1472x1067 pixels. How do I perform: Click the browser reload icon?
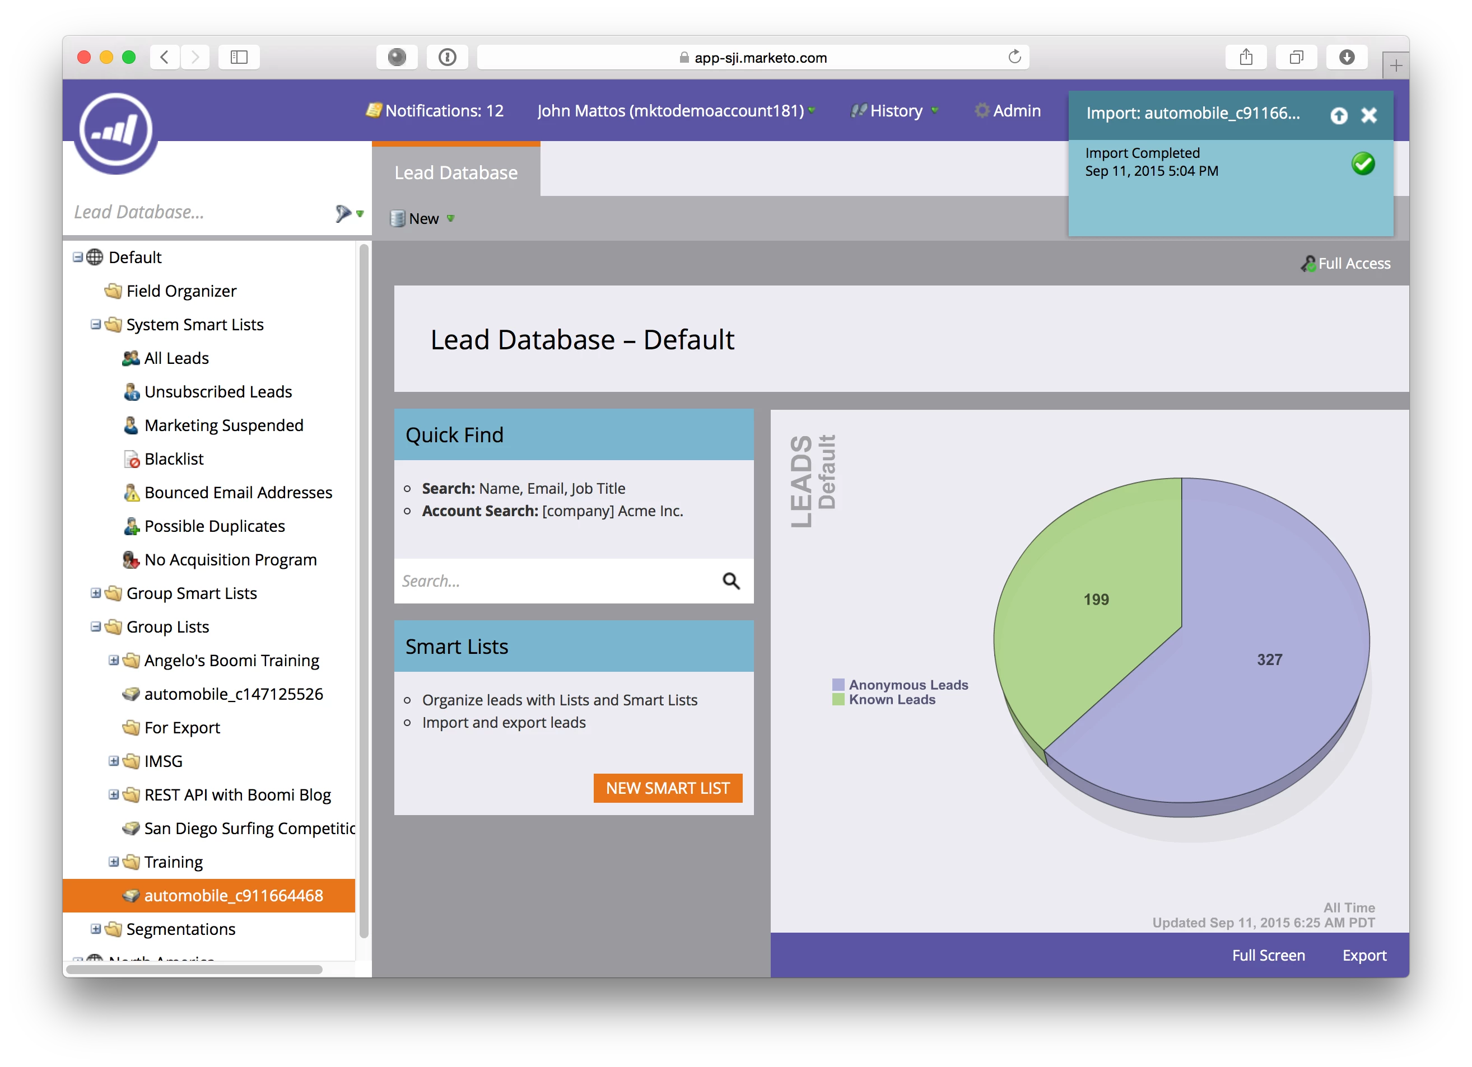tap(1014, 57)
